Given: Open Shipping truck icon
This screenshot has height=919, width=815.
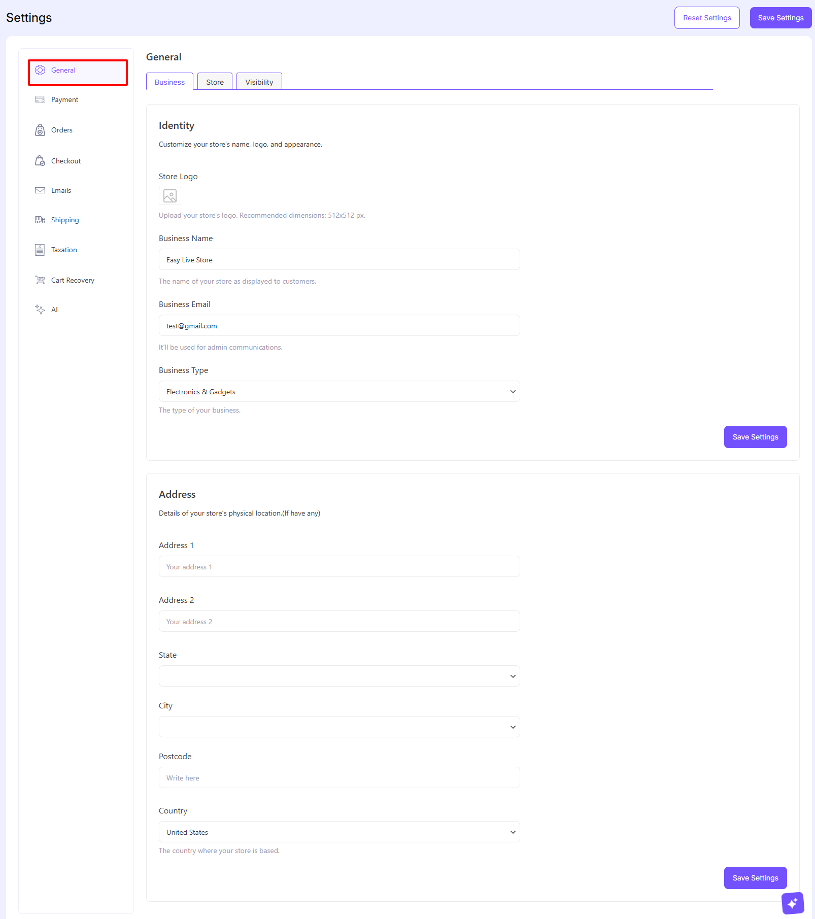Looking at the screenshot, I should click(40, 220).
